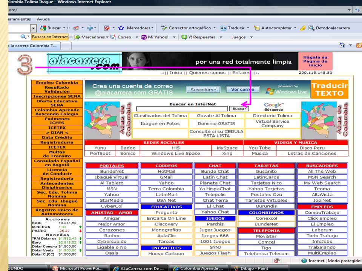Expand the Juegos dropdown arrow

click(x=251, y=37)
